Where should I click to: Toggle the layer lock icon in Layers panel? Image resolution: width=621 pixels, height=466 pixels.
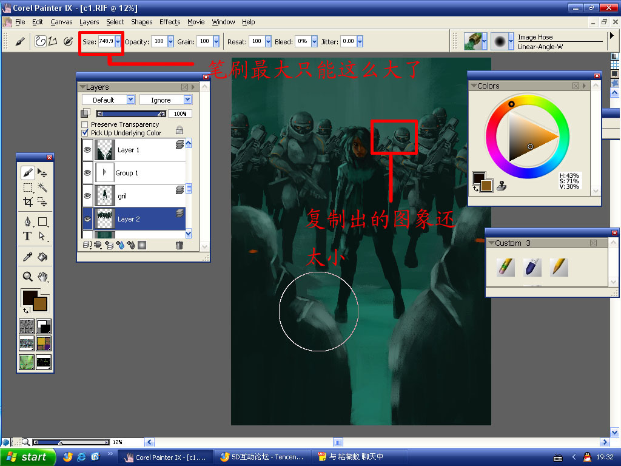coord(180,130)
